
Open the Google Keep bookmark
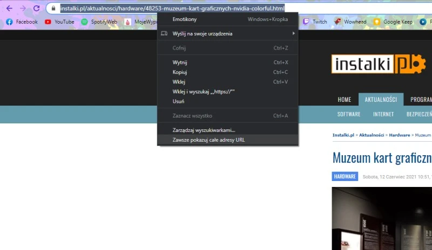pyautogui.click(x=393, y=22)
